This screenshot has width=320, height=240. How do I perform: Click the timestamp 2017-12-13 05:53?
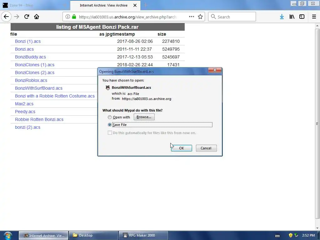(x=135, y=57)
